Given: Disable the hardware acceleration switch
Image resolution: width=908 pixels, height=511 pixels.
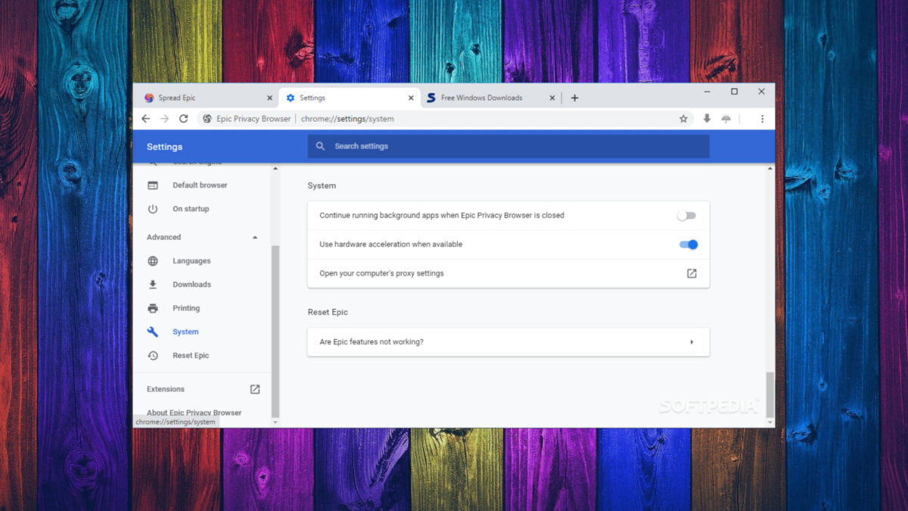Looking at the screenshot, I should point(689,245).
